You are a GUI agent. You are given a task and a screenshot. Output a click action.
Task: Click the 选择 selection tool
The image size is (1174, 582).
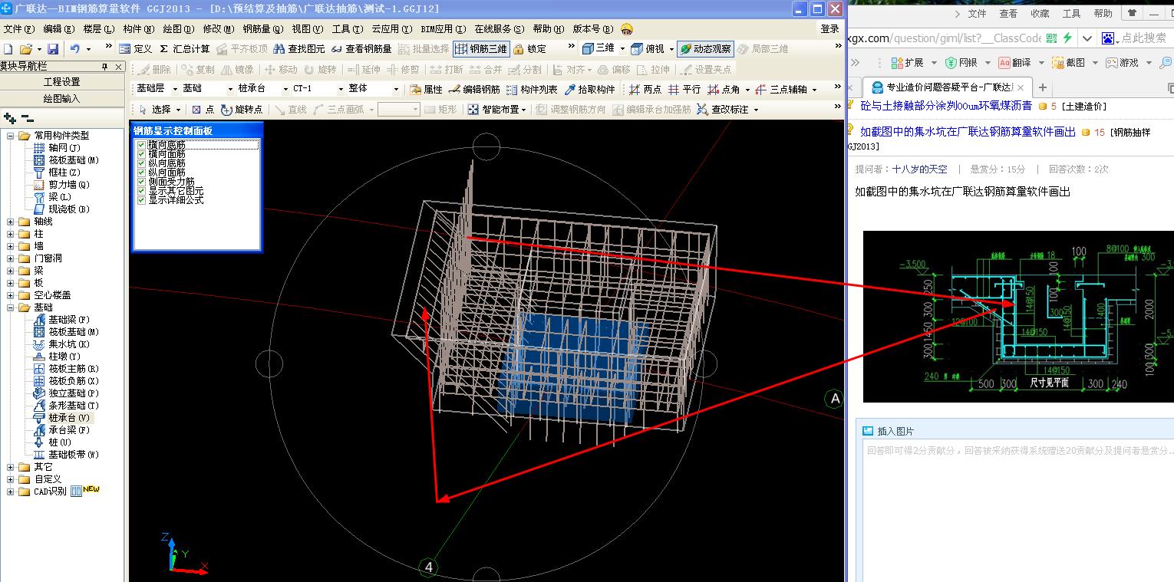(156, 110)
